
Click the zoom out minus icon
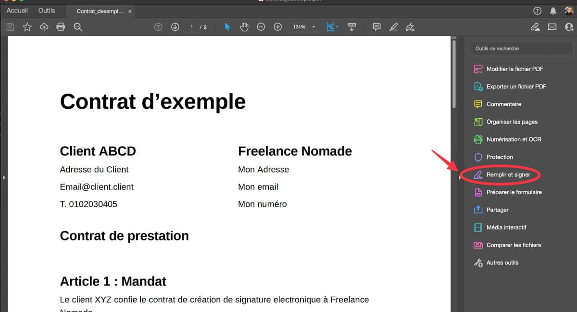coord(261,27)
